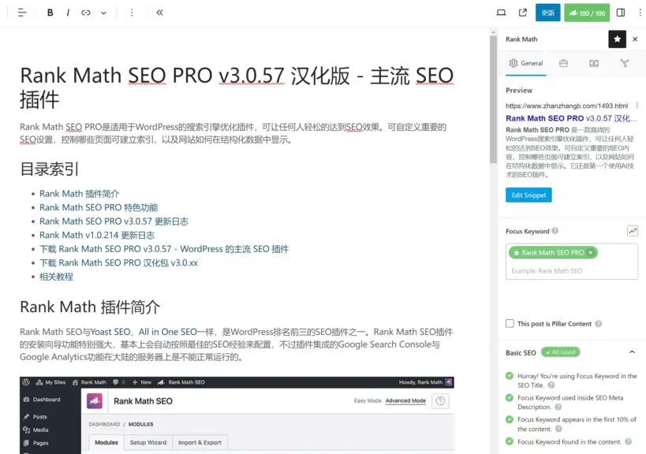
Task: Open block options three-dot menu
Action: click(132, 13)
